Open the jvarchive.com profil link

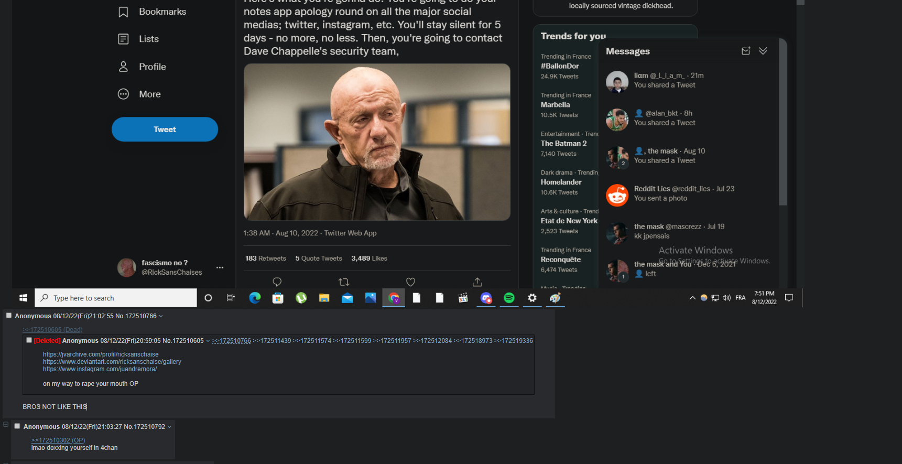[x=101, y=354]
